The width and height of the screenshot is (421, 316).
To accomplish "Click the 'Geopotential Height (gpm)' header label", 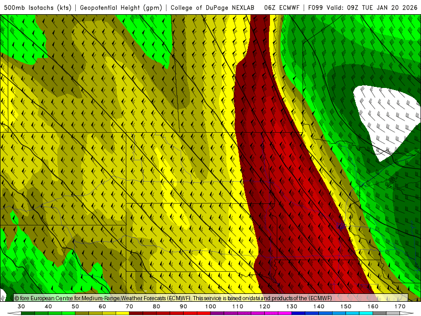I will coord(121,7).
